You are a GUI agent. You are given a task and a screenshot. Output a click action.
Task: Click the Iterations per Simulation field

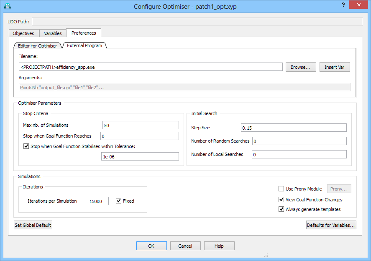point(98,201)
